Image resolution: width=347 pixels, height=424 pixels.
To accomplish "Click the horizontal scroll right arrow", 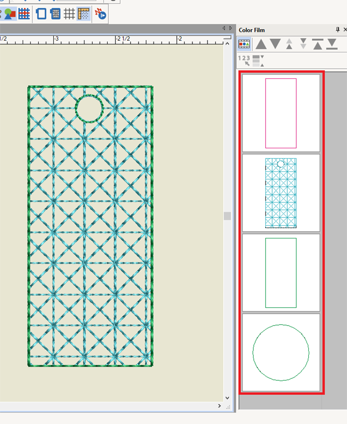I will pyautogui.click(x=220, y=406).
